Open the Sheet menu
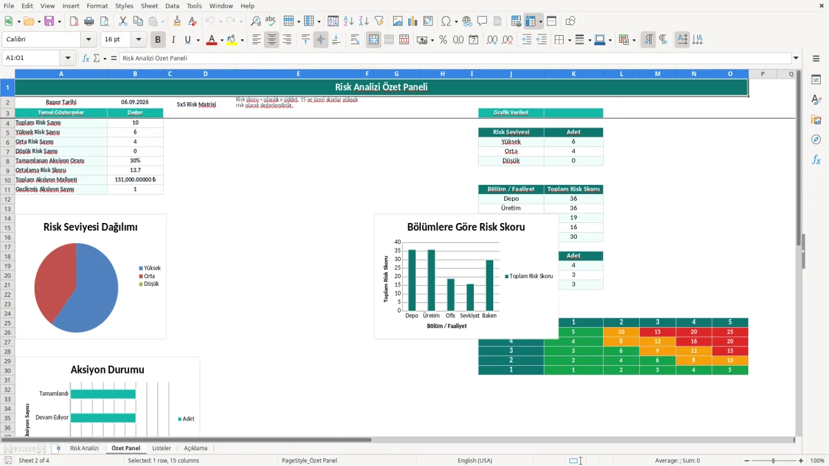The width and height of the screenshot is (829, 466). coord(149,6)
